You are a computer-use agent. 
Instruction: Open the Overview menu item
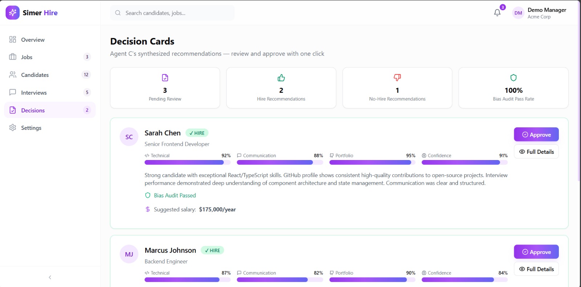point(50,40)
